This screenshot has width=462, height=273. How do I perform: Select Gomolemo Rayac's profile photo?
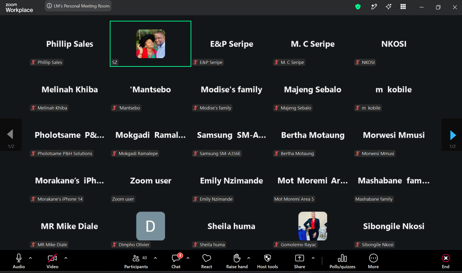tap(313, 226)
